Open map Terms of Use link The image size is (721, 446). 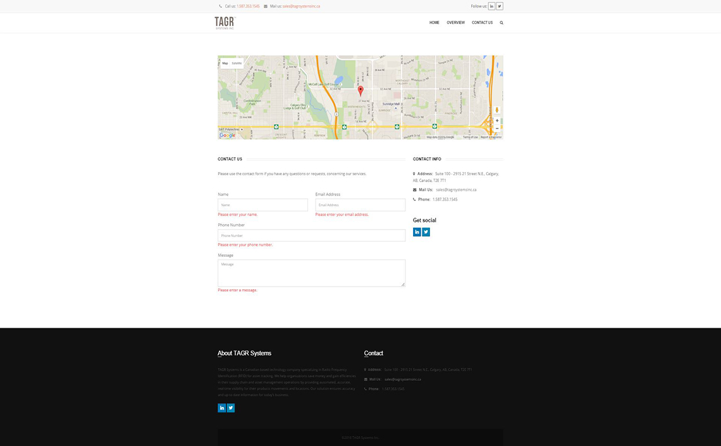point(470,137)
